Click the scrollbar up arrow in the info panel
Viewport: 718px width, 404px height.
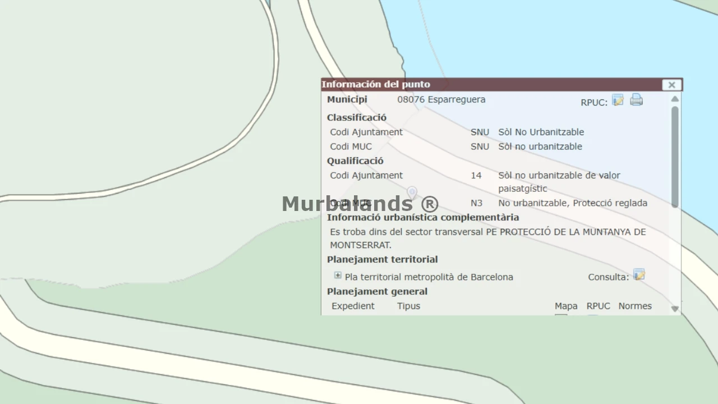(675, 99)
